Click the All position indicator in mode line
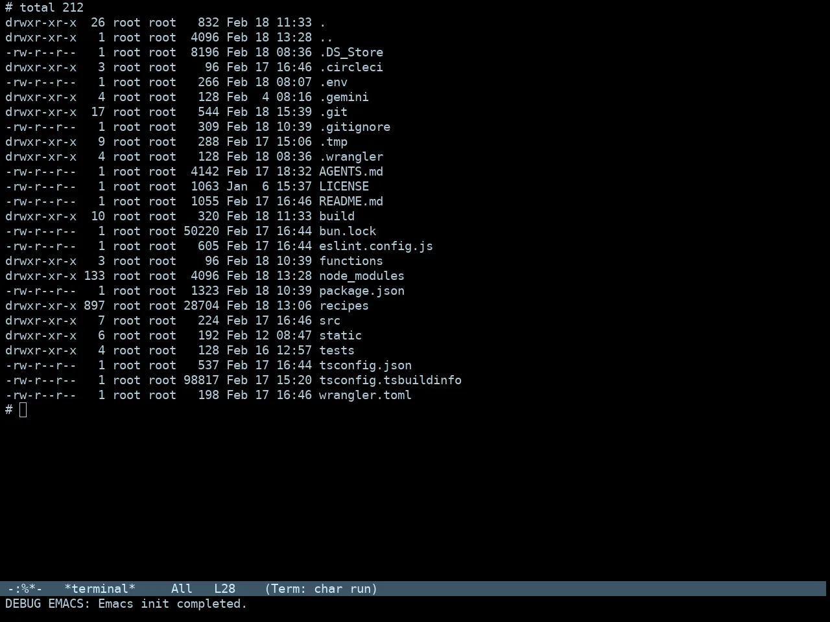 182,589
